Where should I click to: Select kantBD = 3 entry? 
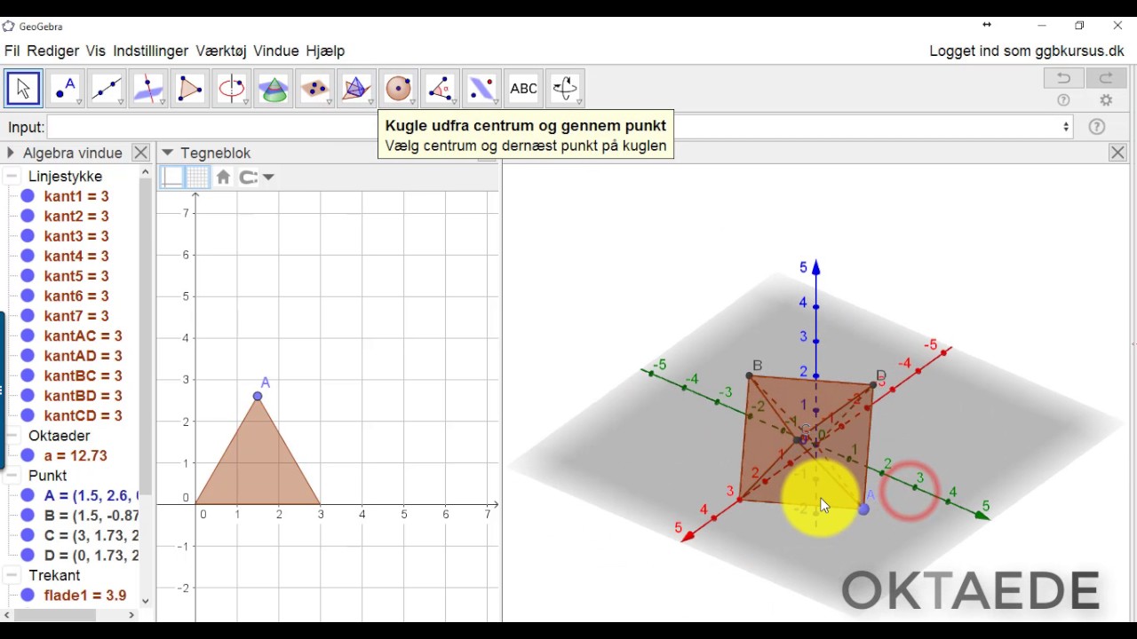tap(83, 396)
